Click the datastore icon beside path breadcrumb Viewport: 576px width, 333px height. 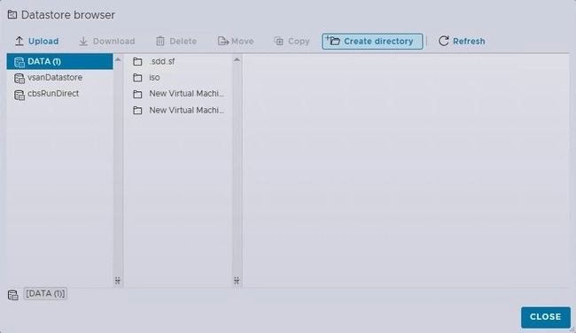(13, 294)
